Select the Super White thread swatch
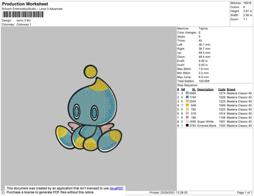This screenshot has height=196, width=254. (187, 121)
